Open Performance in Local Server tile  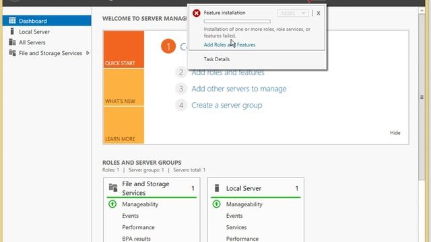point(242,239)
